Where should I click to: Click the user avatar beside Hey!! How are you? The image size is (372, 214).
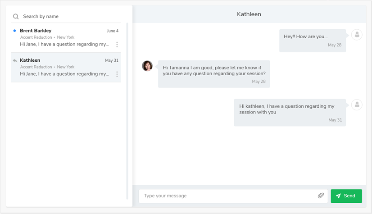[357, 35]
